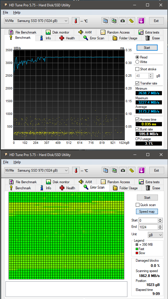Open Disk monitor tab in upper window

[58, 32]
